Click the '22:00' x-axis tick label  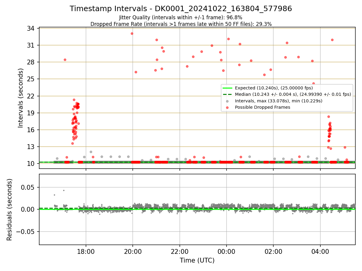pos(180,252)
